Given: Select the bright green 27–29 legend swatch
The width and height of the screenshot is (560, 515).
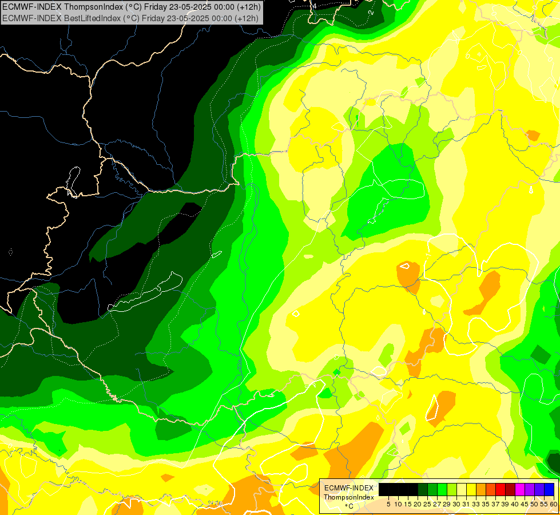Looking at the screenshot, I should pos(442,489).
